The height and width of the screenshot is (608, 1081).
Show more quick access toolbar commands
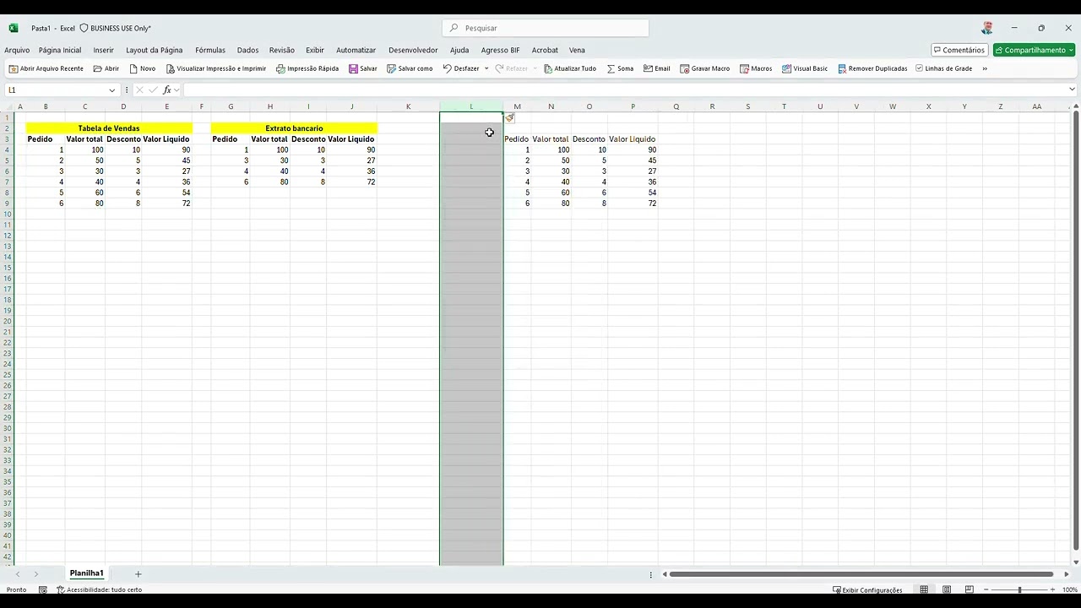coord(985,68)
